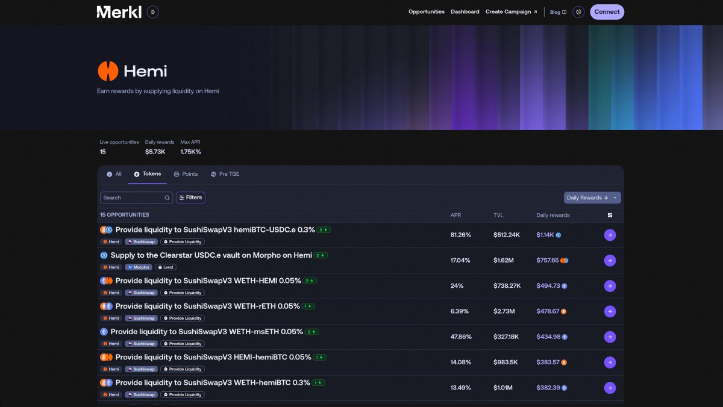Open the Filters button

click(190, 197)
